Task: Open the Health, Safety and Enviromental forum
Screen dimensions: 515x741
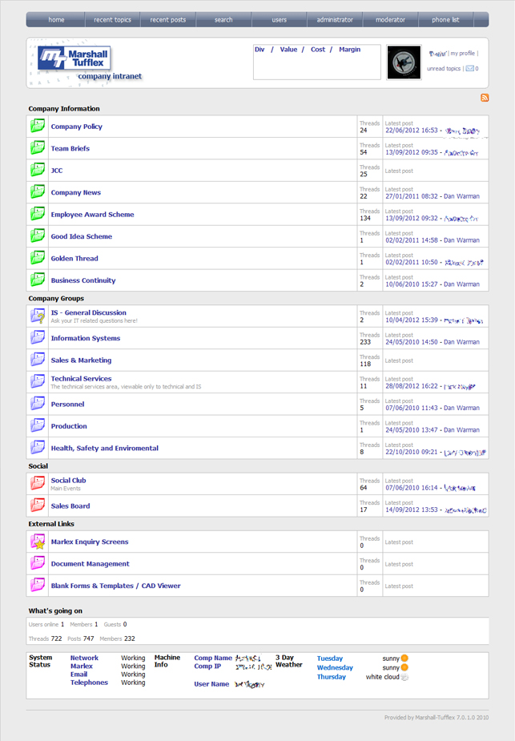Action: 105,448
